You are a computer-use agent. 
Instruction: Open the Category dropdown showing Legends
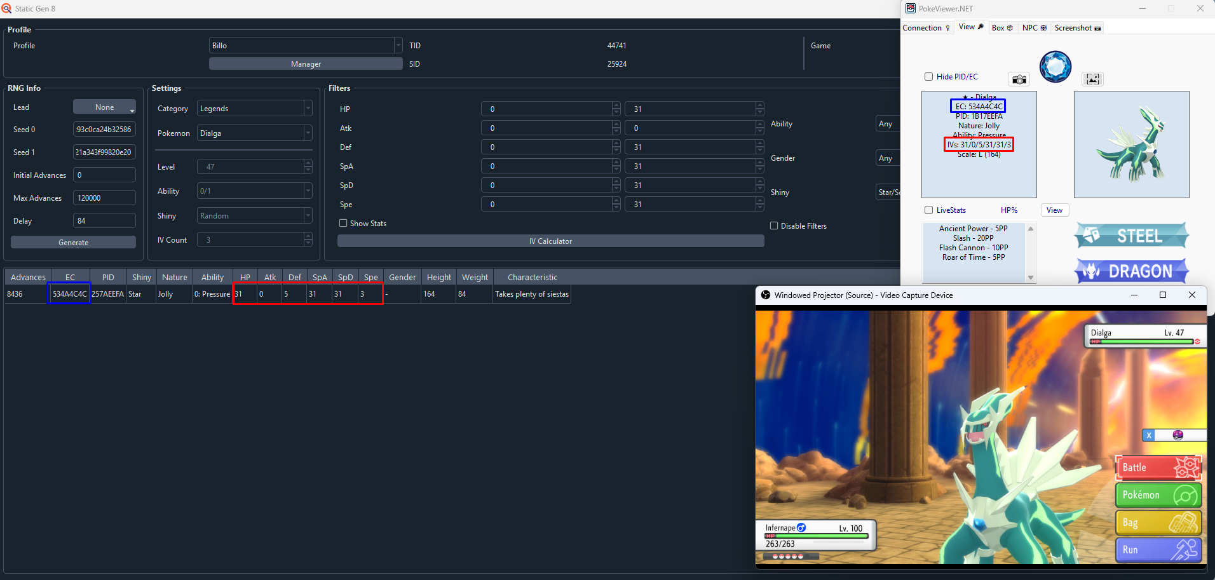[254, 108]
